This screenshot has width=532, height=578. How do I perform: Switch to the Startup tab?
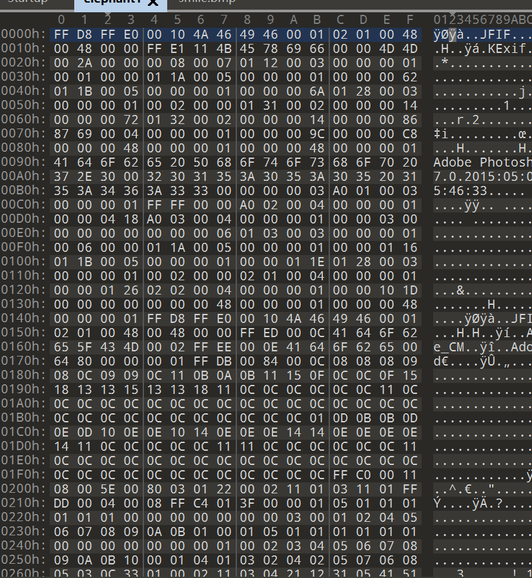[28, 1]
